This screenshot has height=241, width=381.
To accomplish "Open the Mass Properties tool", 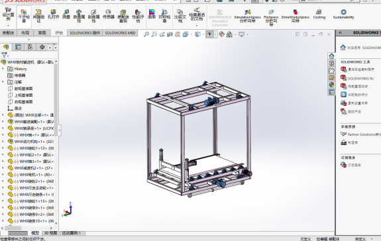I will point(79,15).
